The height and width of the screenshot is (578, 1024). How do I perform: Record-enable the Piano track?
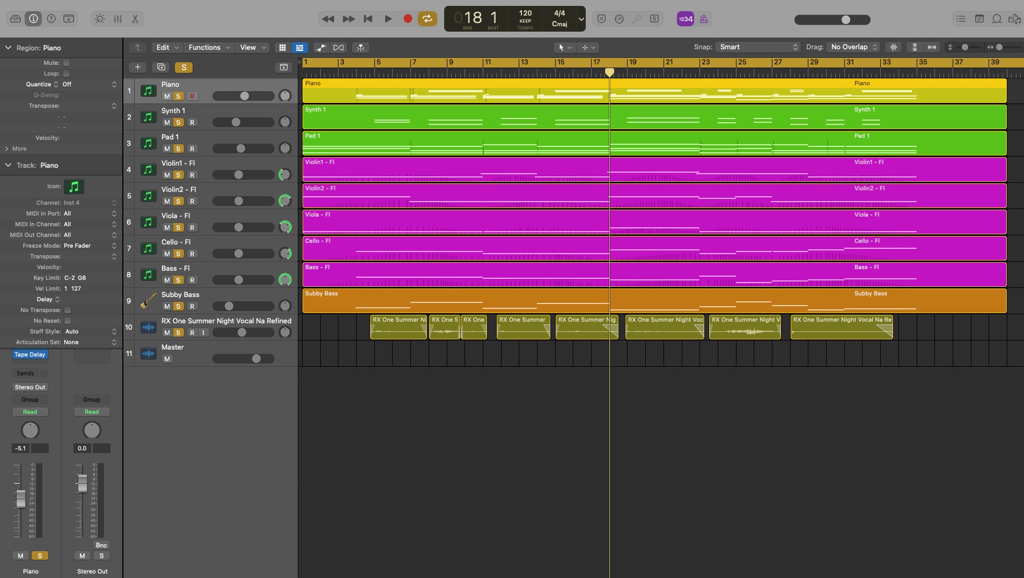click(x=192, y=97)
